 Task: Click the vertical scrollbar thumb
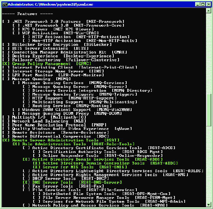pyautogui.click(x=208, y=110)
